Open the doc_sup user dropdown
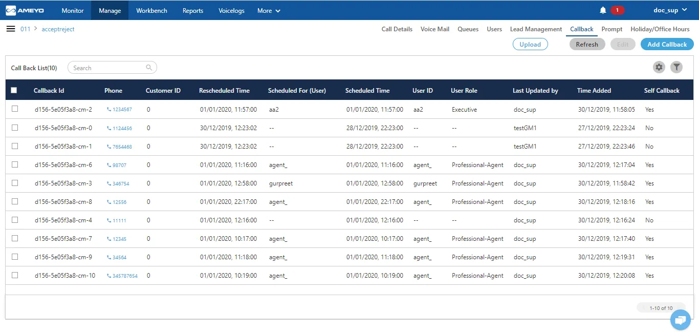Image resolution: width=699 pixels, height=332 pixels. 670,10
